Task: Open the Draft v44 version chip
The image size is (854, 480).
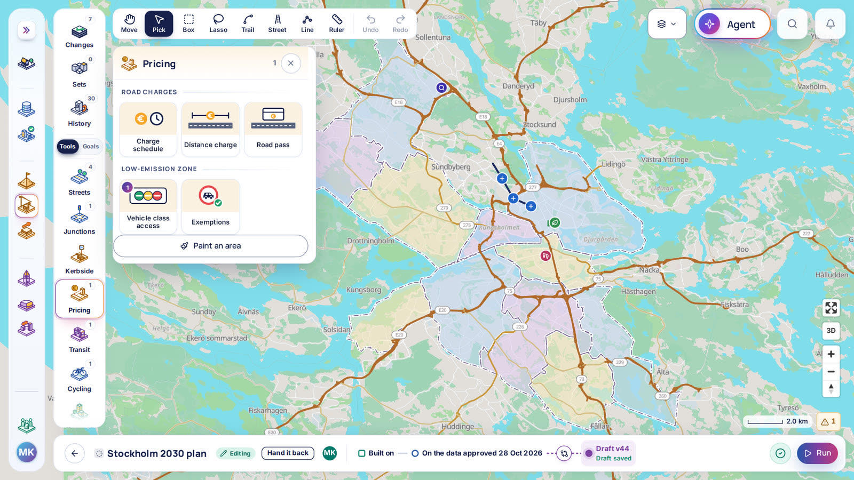Action: click(x=608, y=453)
